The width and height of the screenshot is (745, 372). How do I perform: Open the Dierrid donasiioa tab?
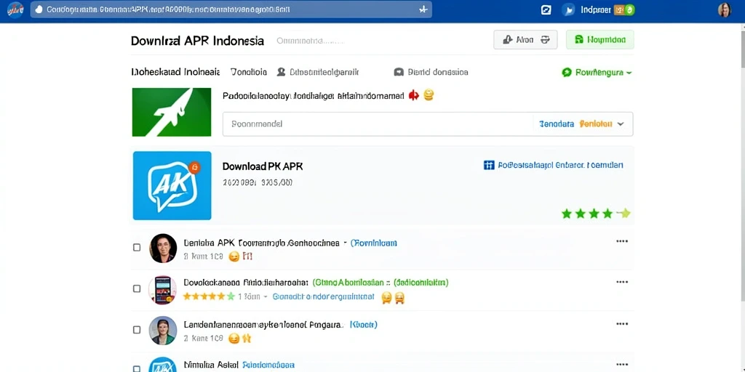(431, 72)
